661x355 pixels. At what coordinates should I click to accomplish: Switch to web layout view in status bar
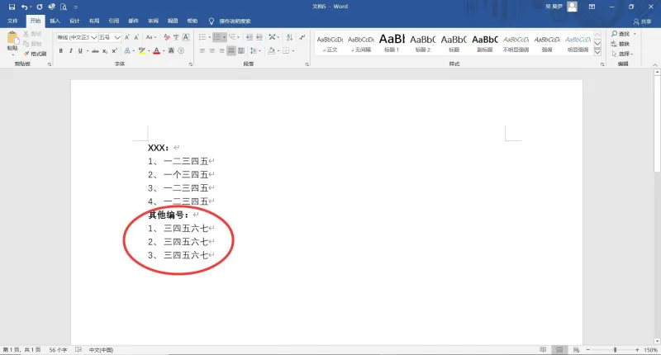click(576, 349)
